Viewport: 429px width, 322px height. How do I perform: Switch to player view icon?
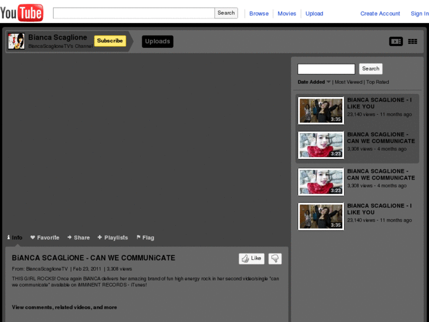(396, 41)
